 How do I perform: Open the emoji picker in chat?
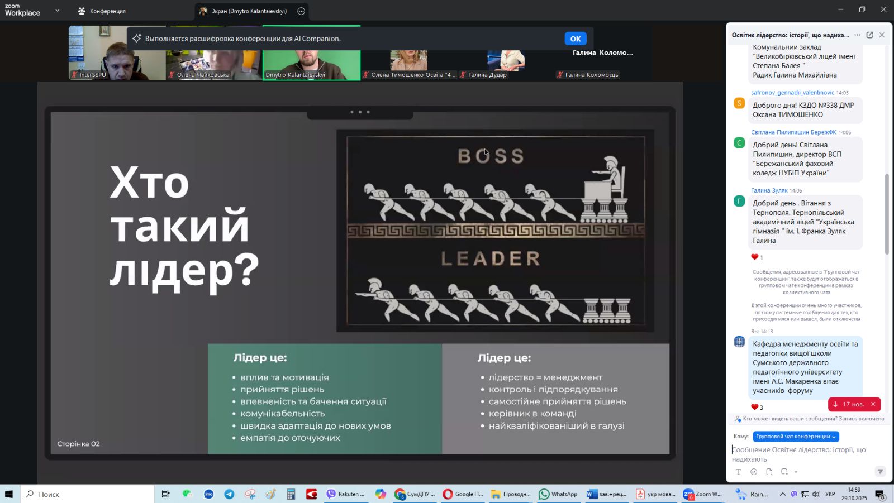click(x=754, y=472)
